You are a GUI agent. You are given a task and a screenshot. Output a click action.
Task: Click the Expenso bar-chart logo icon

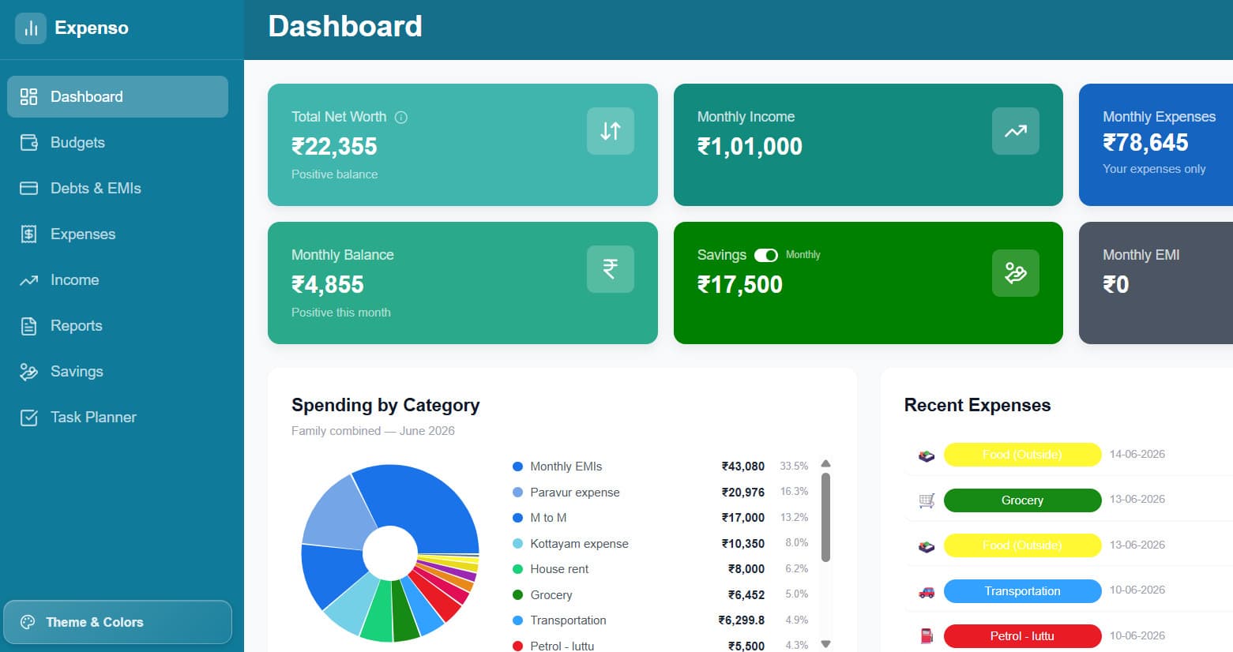click(31, 28)
